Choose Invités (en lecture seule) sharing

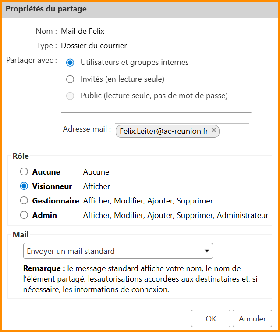click(70, 79)
